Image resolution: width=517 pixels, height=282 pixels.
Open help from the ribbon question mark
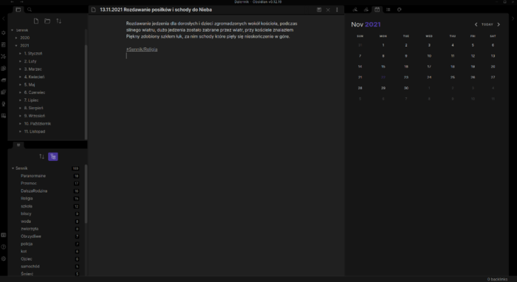tap(4, 247)
